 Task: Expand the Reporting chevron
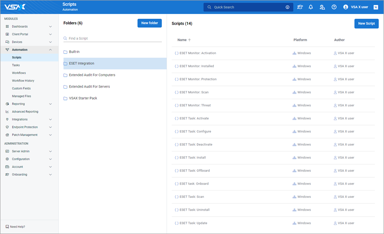tap(50, 104)
